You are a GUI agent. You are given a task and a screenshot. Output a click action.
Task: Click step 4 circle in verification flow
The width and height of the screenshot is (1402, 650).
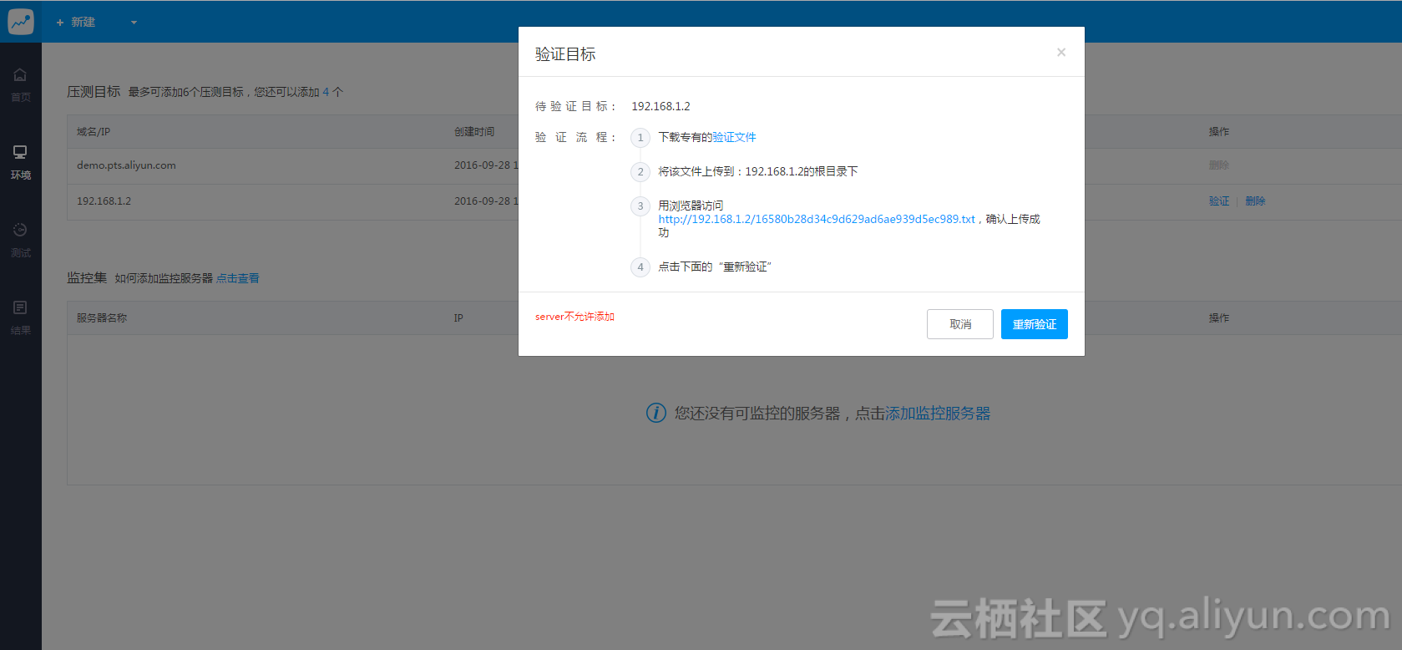pyautogui.click(x=640, y=267)
